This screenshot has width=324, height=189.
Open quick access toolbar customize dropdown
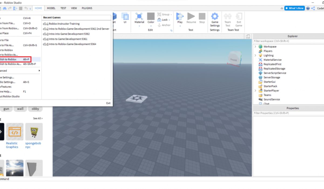click(30, 9)
